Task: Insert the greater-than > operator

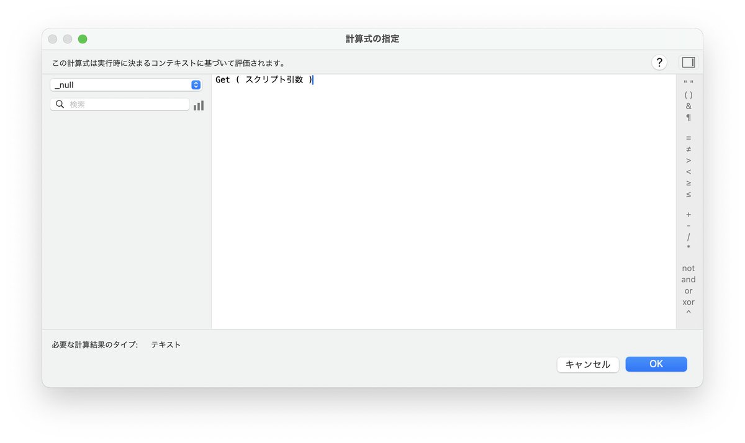Action: pos(689,160)
